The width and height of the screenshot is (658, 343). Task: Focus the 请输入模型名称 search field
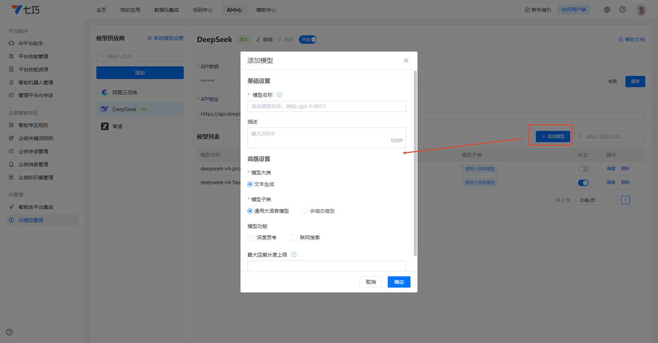(x=610, y=136)
